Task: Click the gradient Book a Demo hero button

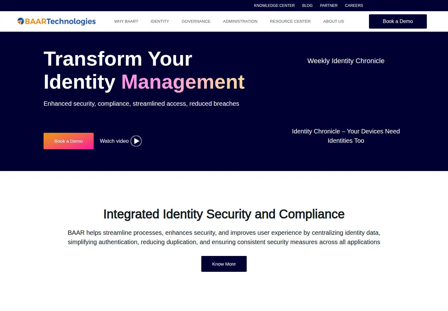Action: (x=68, y=141)
